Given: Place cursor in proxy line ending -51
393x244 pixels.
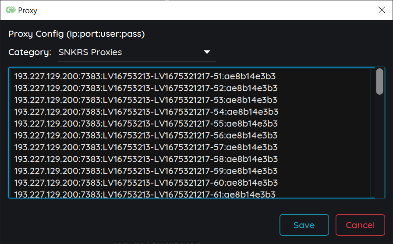Looking at the screenshot, I should 145,76.
